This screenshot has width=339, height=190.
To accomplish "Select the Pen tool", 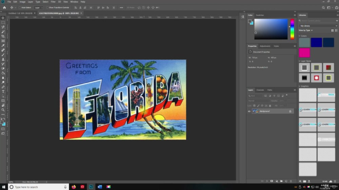I will 3,87.
